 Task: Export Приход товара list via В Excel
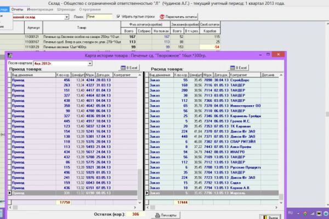click(x=129, y=68)
